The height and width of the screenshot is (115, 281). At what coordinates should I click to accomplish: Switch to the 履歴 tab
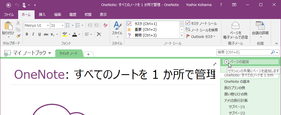coord(73,15)
